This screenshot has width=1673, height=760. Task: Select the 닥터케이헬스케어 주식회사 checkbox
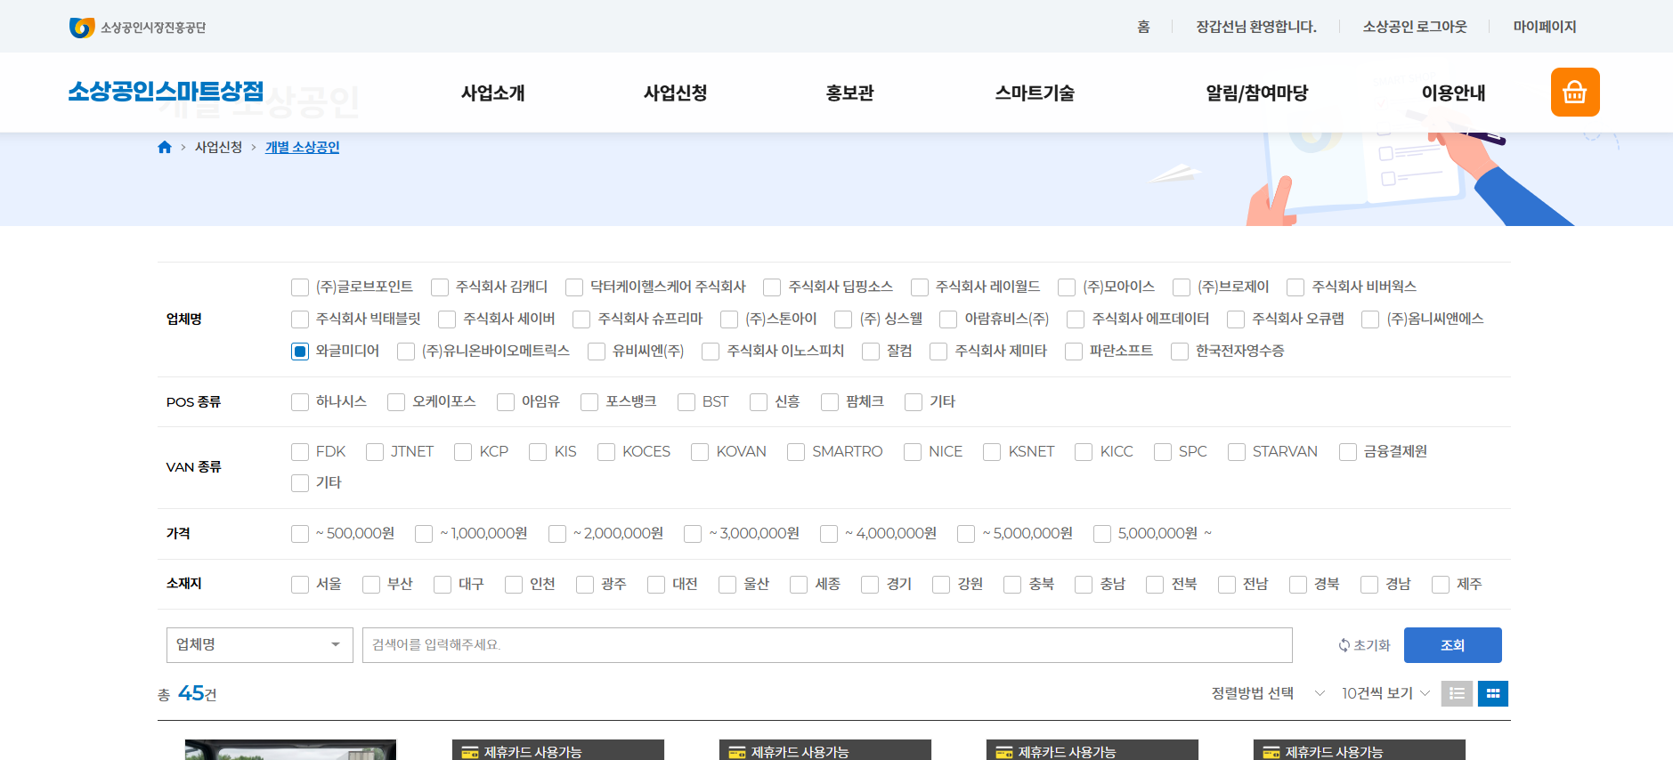point(574,287)
